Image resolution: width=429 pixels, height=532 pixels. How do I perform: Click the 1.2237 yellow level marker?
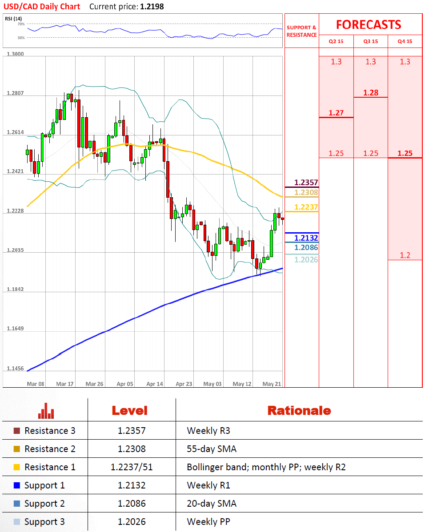[x=306, y=207]
